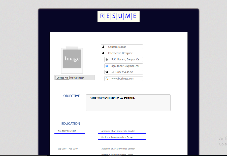The image size is (227, 156).
Task: Click the search magnifier icon beside website
Action: pos(107,79)
